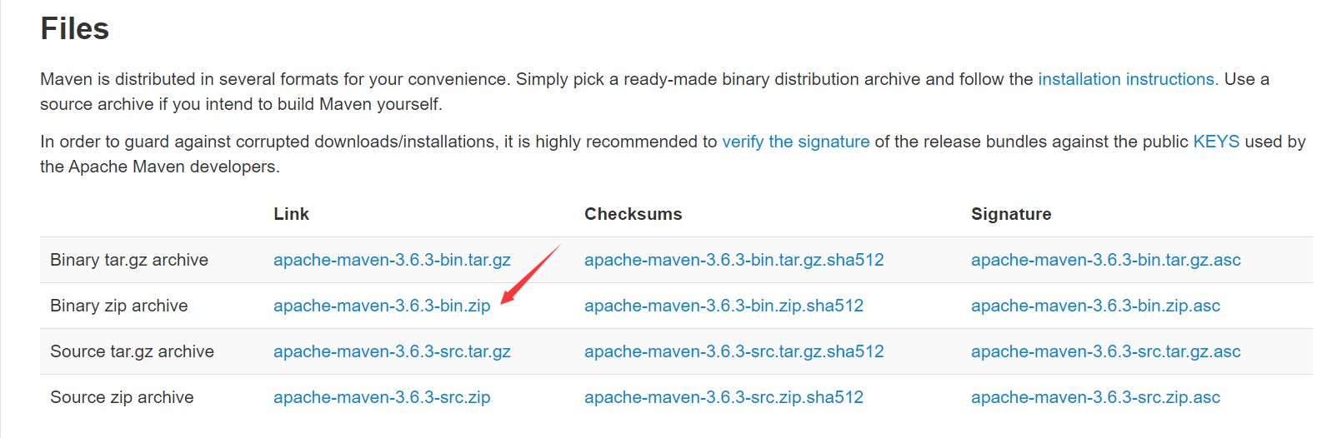Open the src.tar.gz.asc signature link
This screenshot has width=1327, height=438.
point(1105,351)
